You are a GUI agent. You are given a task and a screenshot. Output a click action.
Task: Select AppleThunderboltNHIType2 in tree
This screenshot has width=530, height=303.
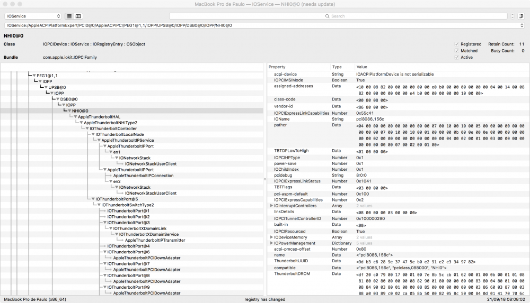coord(111,123)
